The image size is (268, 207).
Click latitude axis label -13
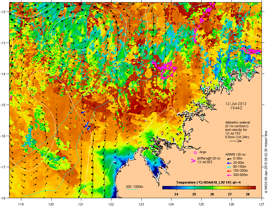pyautogui.click(x=3, y=43)
